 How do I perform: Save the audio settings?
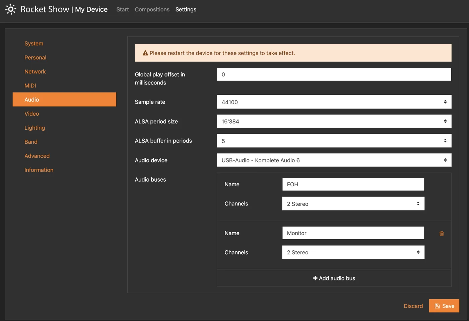(x=444, y=306)
